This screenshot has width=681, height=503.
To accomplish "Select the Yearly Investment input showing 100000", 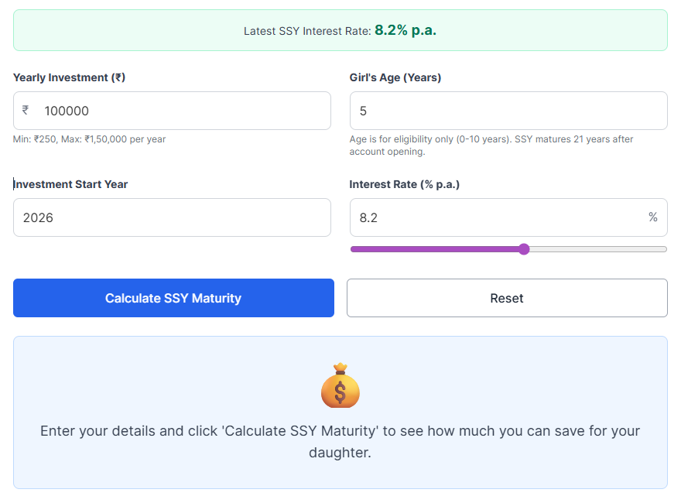I will pos(173,111).
